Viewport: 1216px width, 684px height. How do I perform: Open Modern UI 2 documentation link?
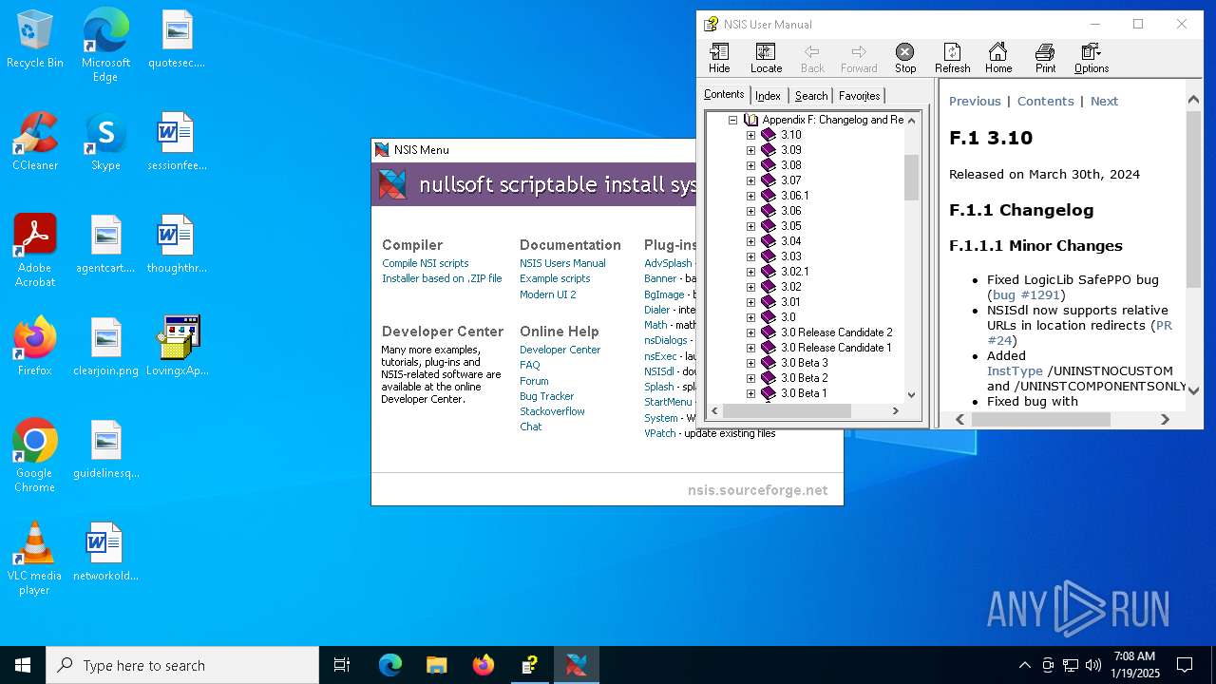(548, 294)
